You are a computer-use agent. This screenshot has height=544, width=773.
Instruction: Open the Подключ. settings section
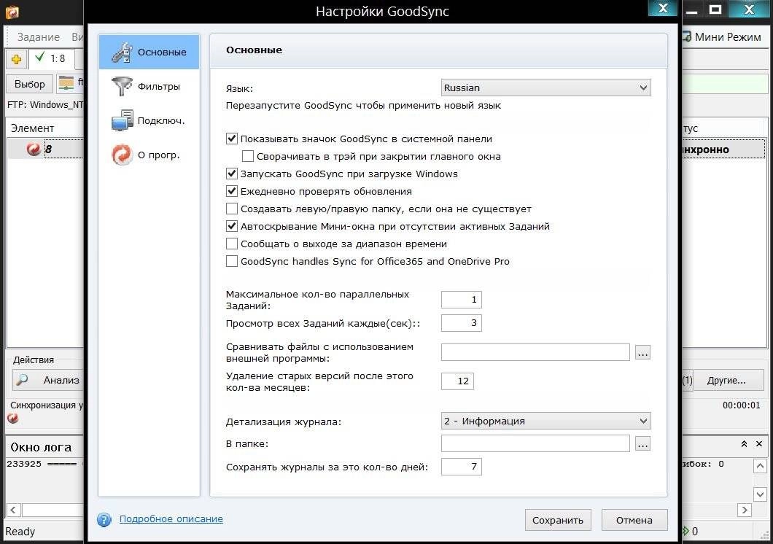point(148,120)
